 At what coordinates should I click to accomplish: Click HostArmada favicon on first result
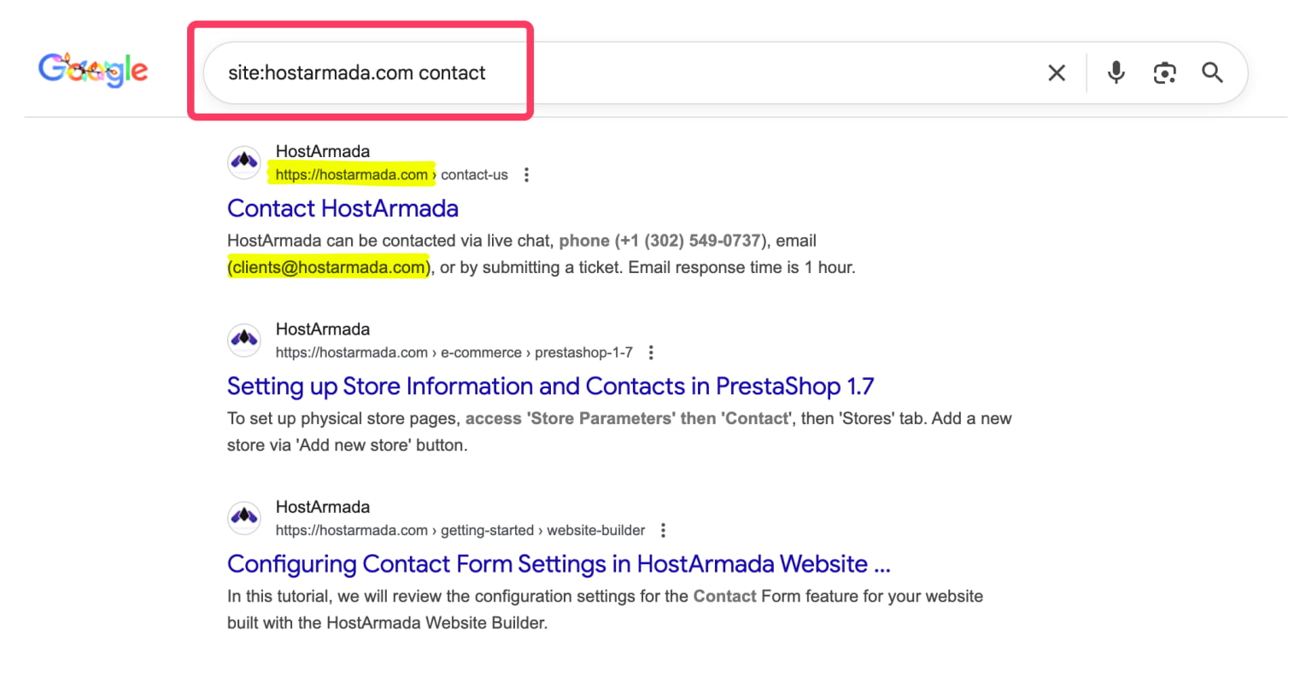point(244,162)
